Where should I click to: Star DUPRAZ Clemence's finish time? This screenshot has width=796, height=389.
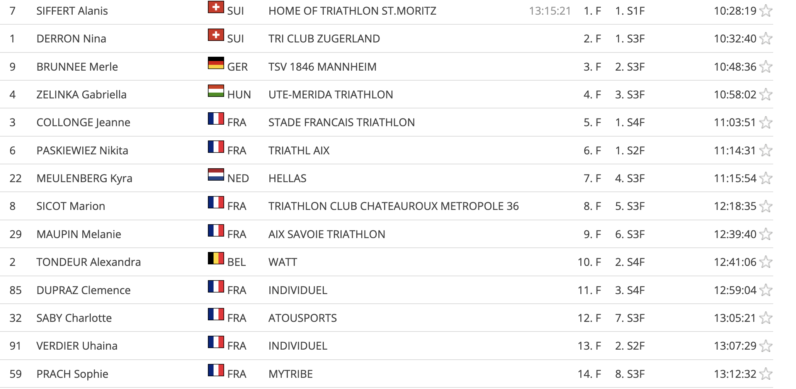point(765,290)
